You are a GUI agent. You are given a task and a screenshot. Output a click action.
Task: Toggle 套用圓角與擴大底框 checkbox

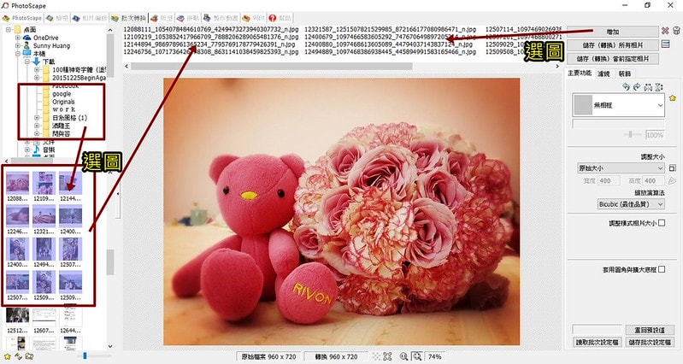click(x=662, y=269)
